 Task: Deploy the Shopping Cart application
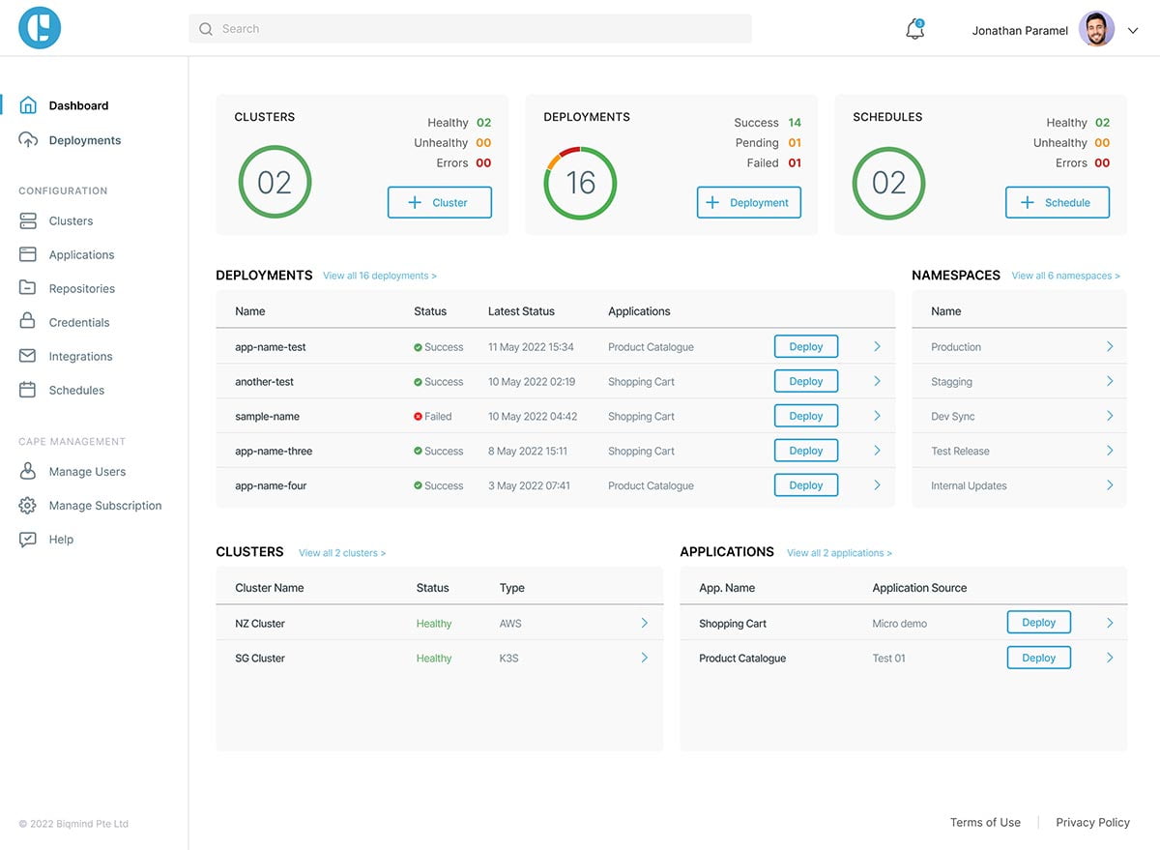[1038, 622]
